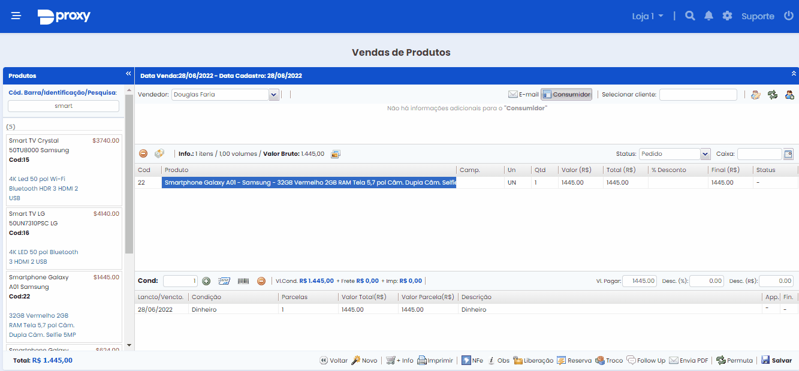Open the search magnifier in header
This screenshot has width=799, height=371.
pyautogui.click(x=690, y=16)
